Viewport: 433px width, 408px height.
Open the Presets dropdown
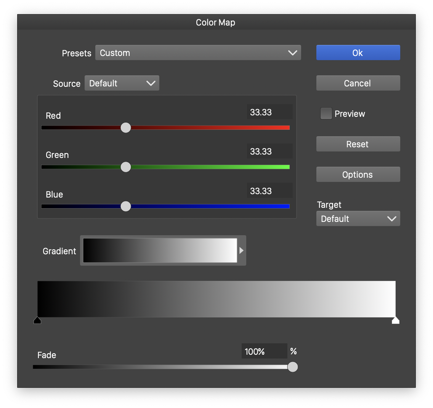(x=198, y=53)
